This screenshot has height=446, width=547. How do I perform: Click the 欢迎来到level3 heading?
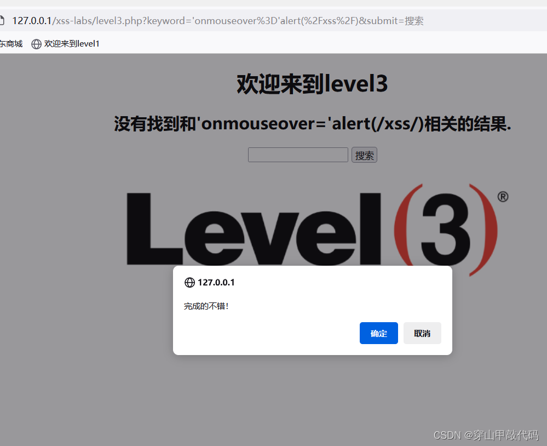pyautogui.click(x=312, y=84)
